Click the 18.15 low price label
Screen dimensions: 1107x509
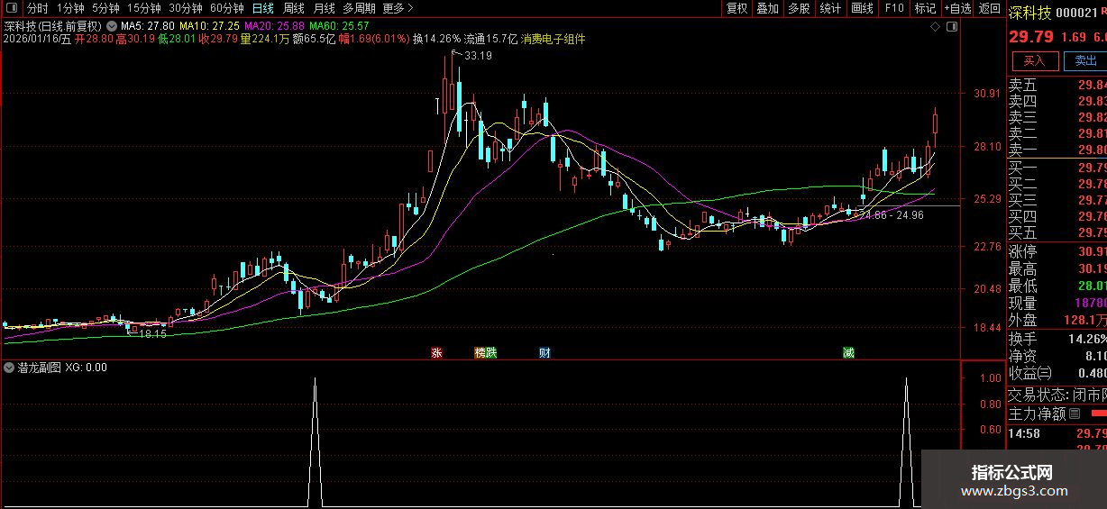pos(152,334)
